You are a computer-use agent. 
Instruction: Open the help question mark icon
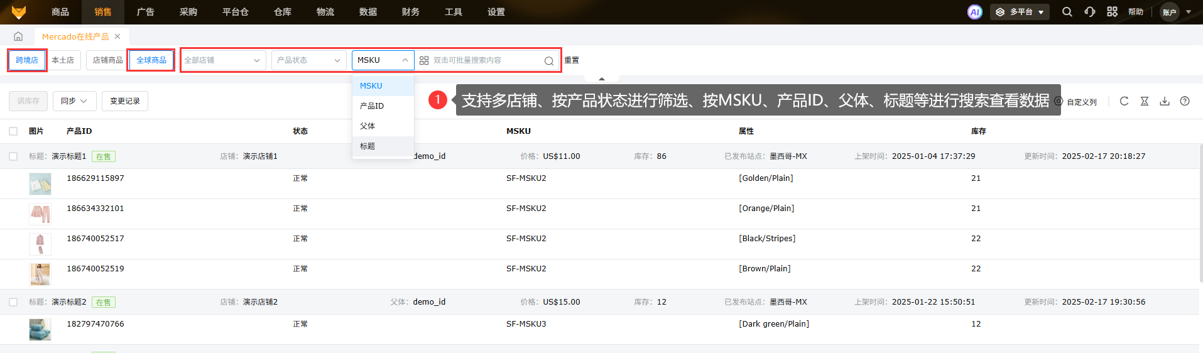[x=1185, y=101]
